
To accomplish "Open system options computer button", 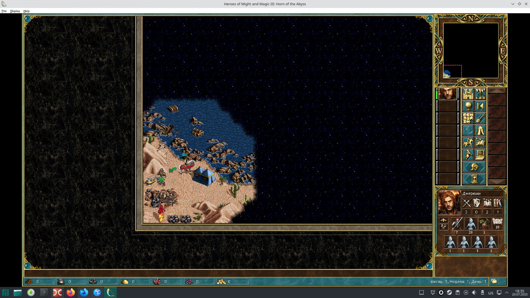I will point(480,155).
